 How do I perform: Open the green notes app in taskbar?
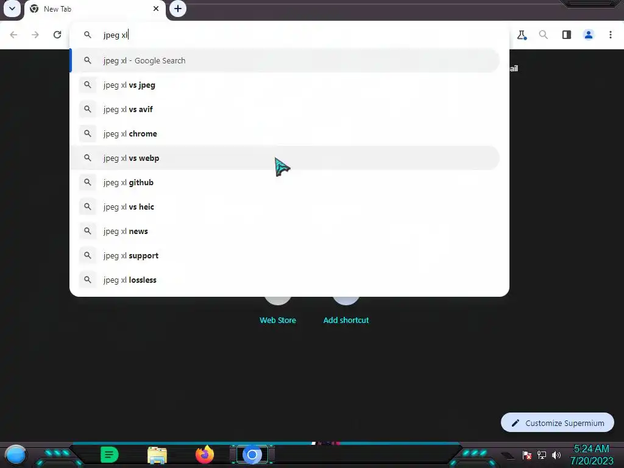110,455
